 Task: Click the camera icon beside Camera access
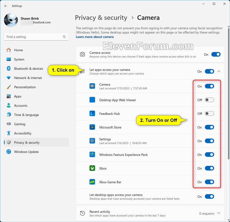[82, 54]
